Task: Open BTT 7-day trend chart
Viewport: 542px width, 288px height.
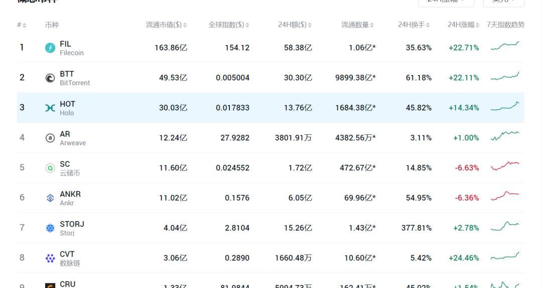Action: tap(505, 76)
